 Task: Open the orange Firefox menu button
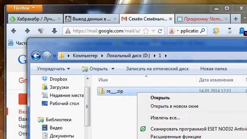click(x=24, y=8)
